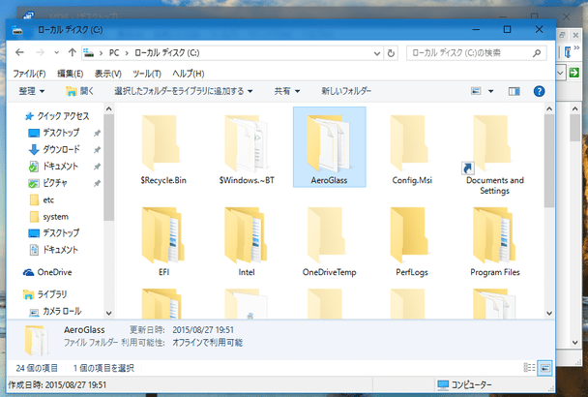Expand the address bar history dropdown

[x=377, y=53]
